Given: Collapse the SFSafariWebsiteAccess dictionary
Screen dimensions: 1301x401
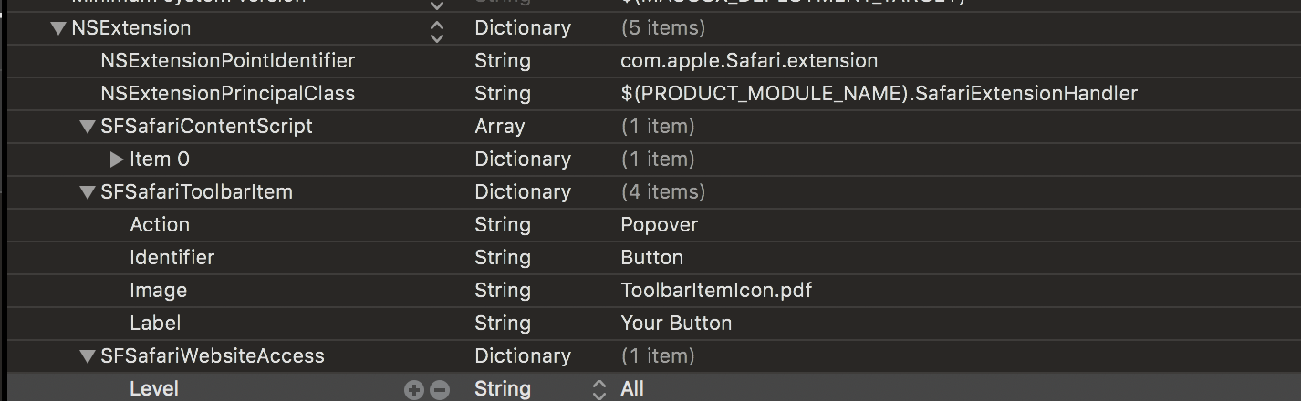Looking at the screenshot, I should click(88, 356).
